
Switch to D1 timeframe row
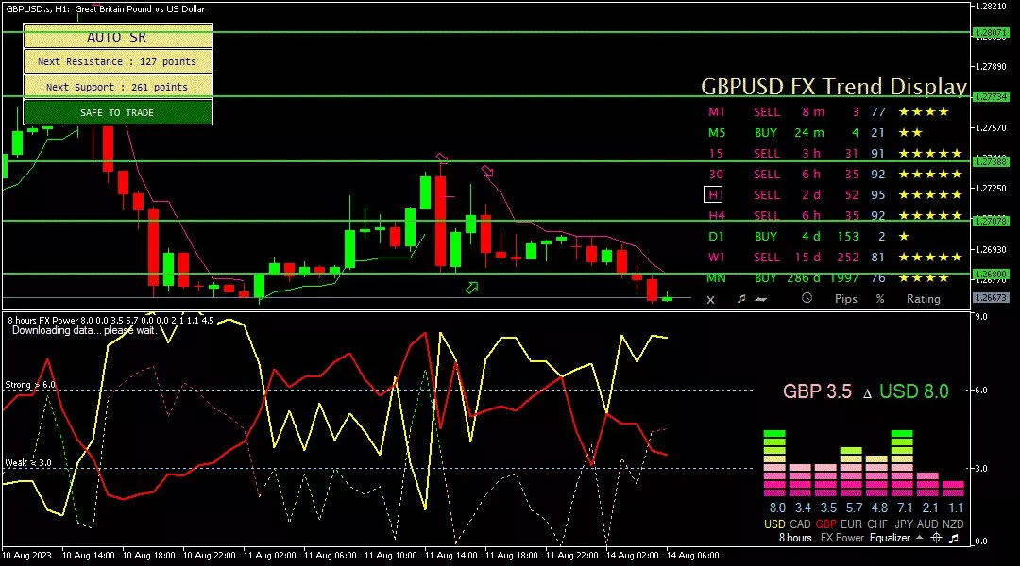(x=716, y=237)
